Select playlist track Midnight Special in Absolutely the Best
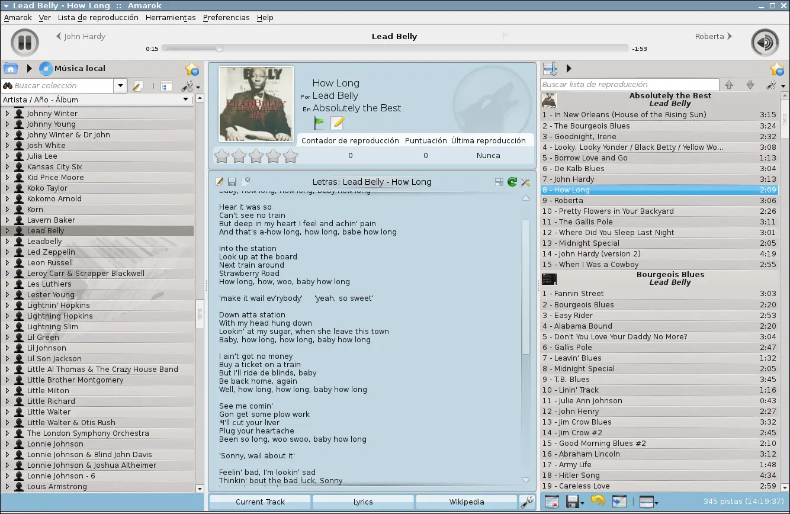 [660, 243]
